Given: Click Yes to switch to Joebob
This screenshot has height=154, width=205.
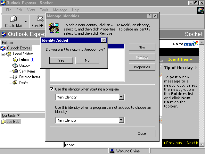Looking at the screenshot, I should point(61,60).
